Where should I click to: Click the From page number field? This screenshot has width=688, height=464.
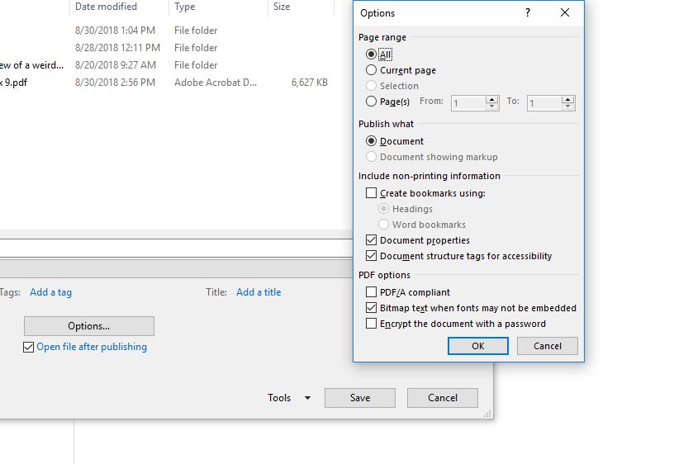tap(468, 103)
